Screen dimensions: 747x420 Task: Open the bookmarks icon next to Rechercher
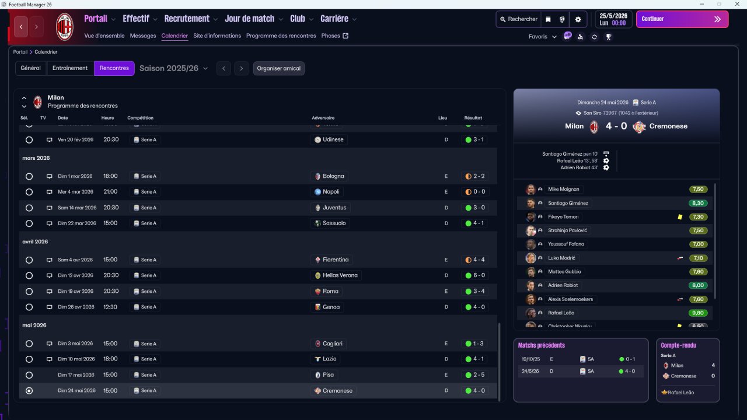coord(548,19)
